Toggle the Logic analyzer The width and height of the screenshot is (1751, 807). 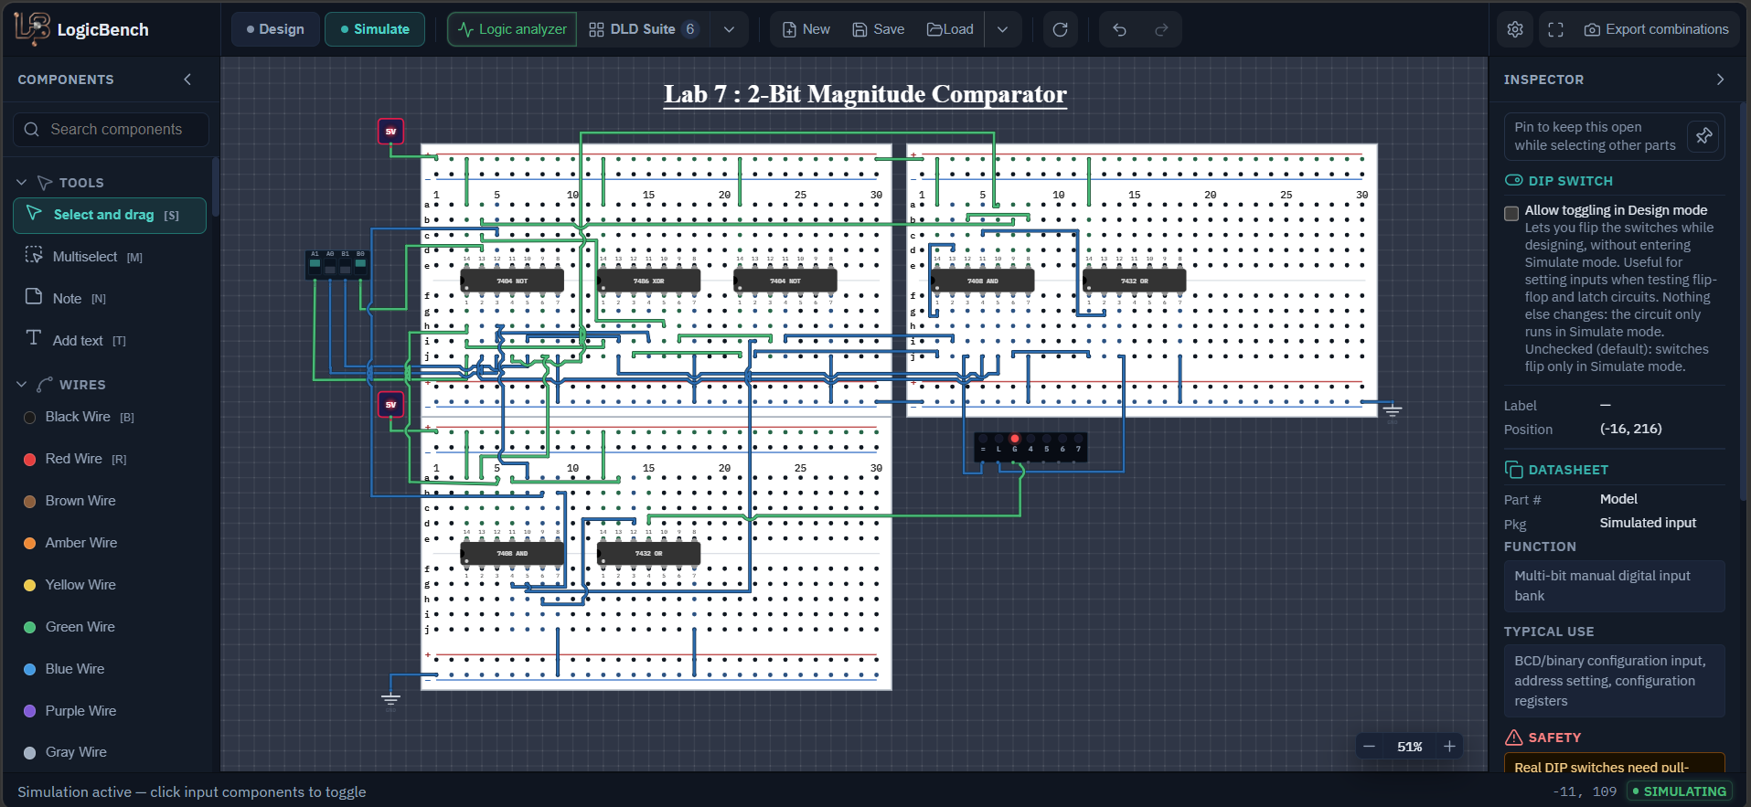point(512,29)
